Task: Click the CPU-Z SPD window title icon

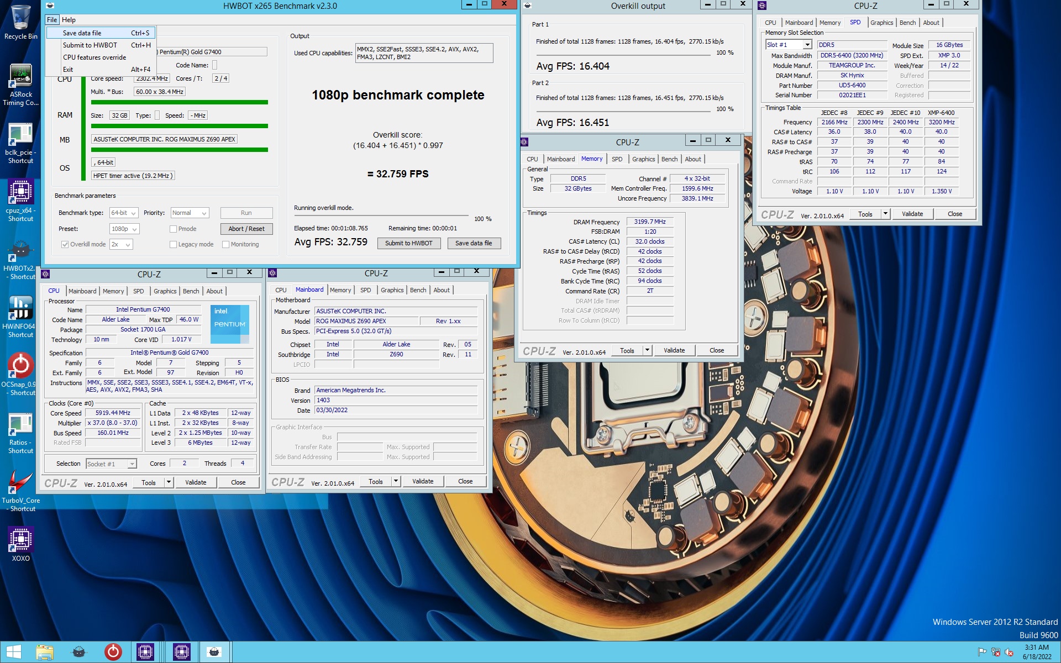Action: (x=763, y=6)
